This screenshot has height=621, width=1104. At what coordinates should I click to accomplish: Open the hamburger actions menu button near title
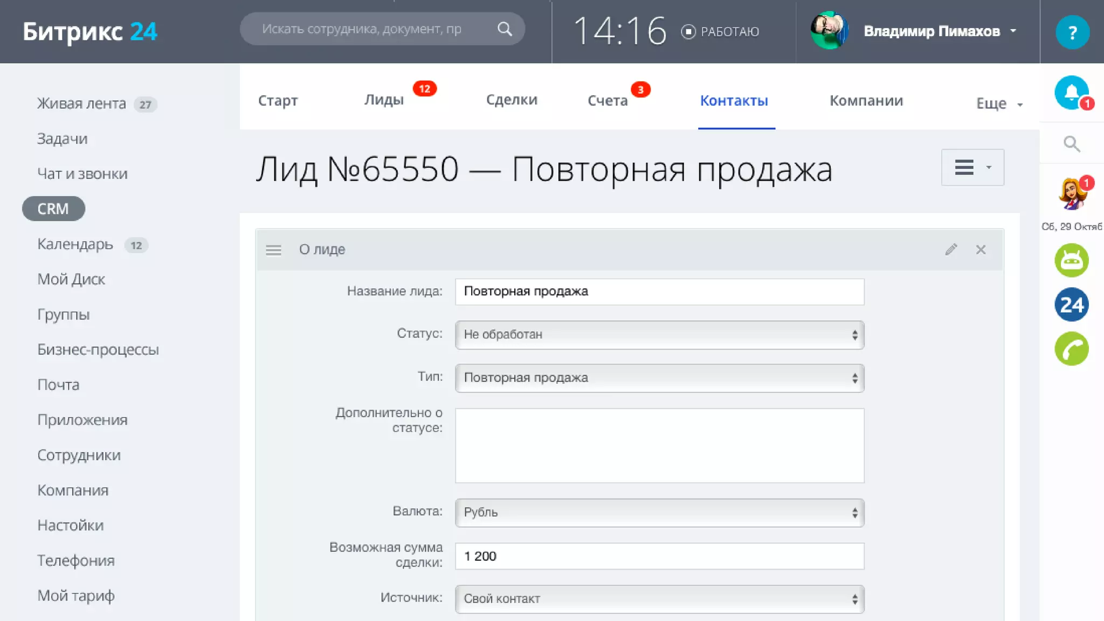point(972,168)
